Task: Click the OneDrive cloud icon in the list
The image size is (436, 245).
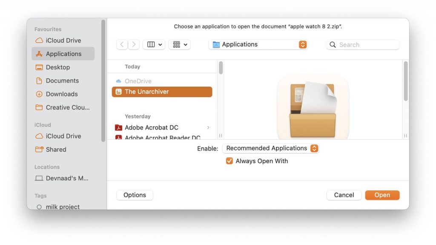Action: [x=118, y=81]
